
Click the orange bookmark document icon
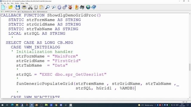(76, 7)
